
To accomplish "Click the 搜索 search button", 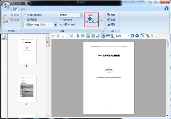I will coord(112,15).
